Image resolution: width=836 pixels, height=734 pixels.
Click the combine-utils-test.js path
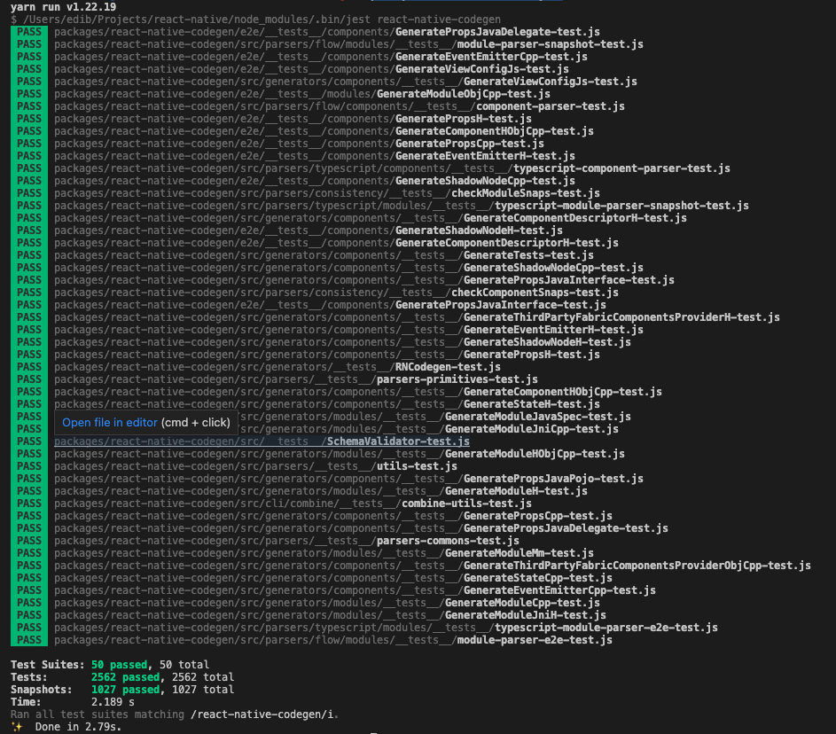point(293,504)
